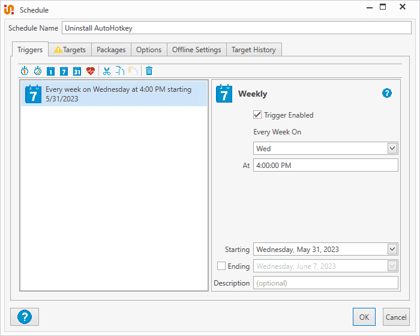420x336 pixels.
Task: Copy the selected trigger
Action: (x=120, y=71)
